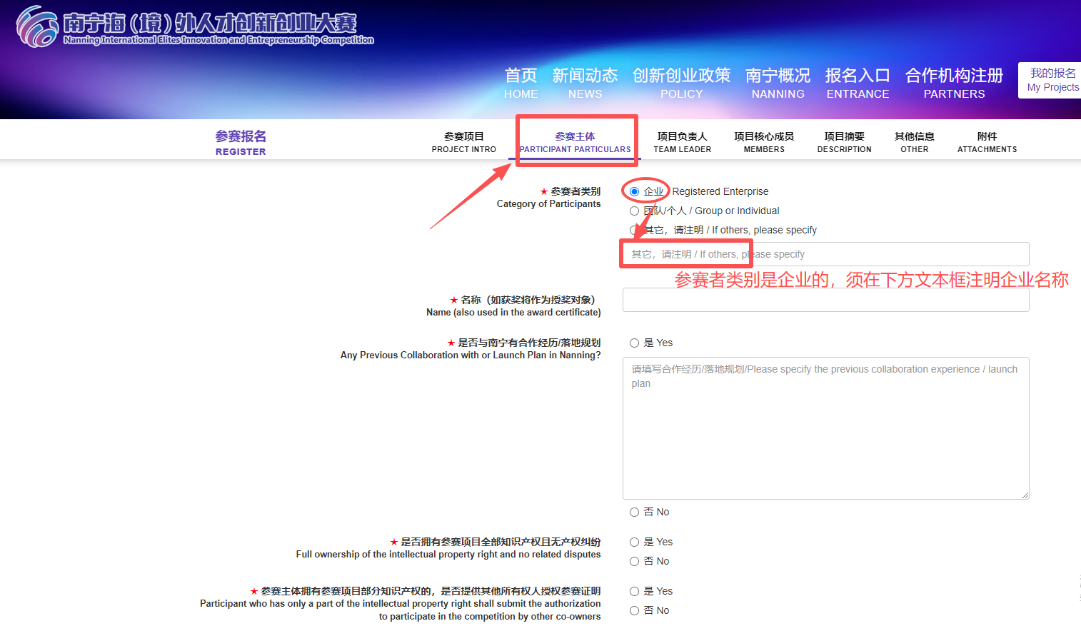Select 是 Yes for previous Nanning collaboration

click(x=634, y=343)
